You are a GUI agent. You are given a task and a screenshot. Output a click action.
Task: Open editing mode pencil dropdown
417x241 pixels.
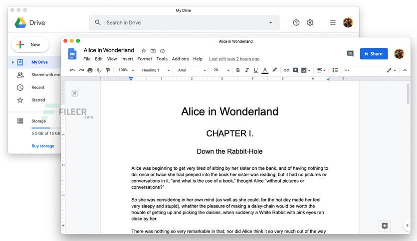[391, 70]
